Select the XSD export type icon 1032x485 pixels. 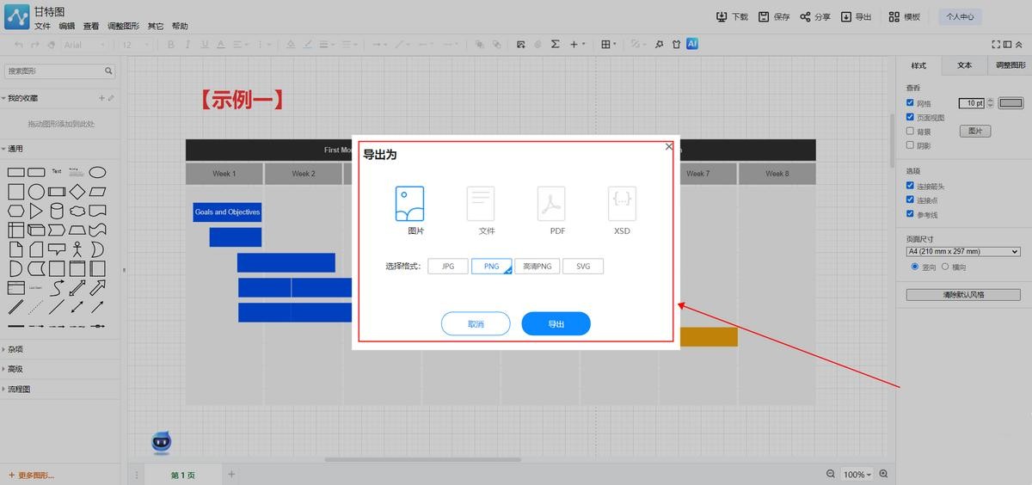point(622,204)
